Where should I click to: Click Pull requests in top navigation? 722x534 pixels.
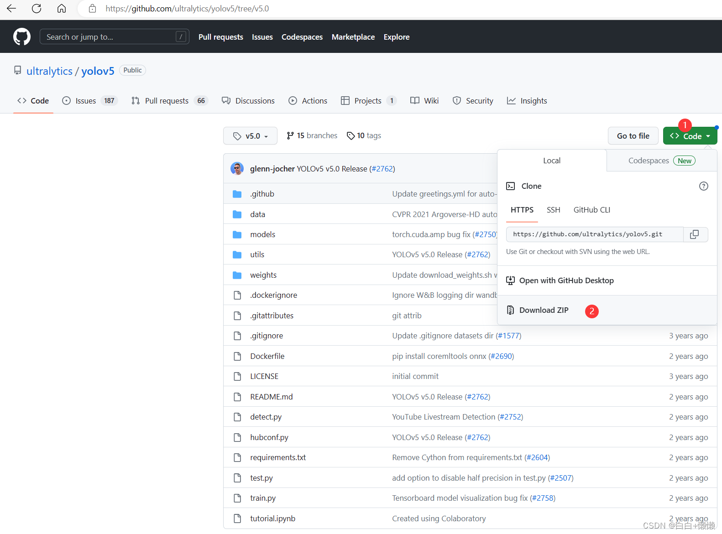[221, 37]
